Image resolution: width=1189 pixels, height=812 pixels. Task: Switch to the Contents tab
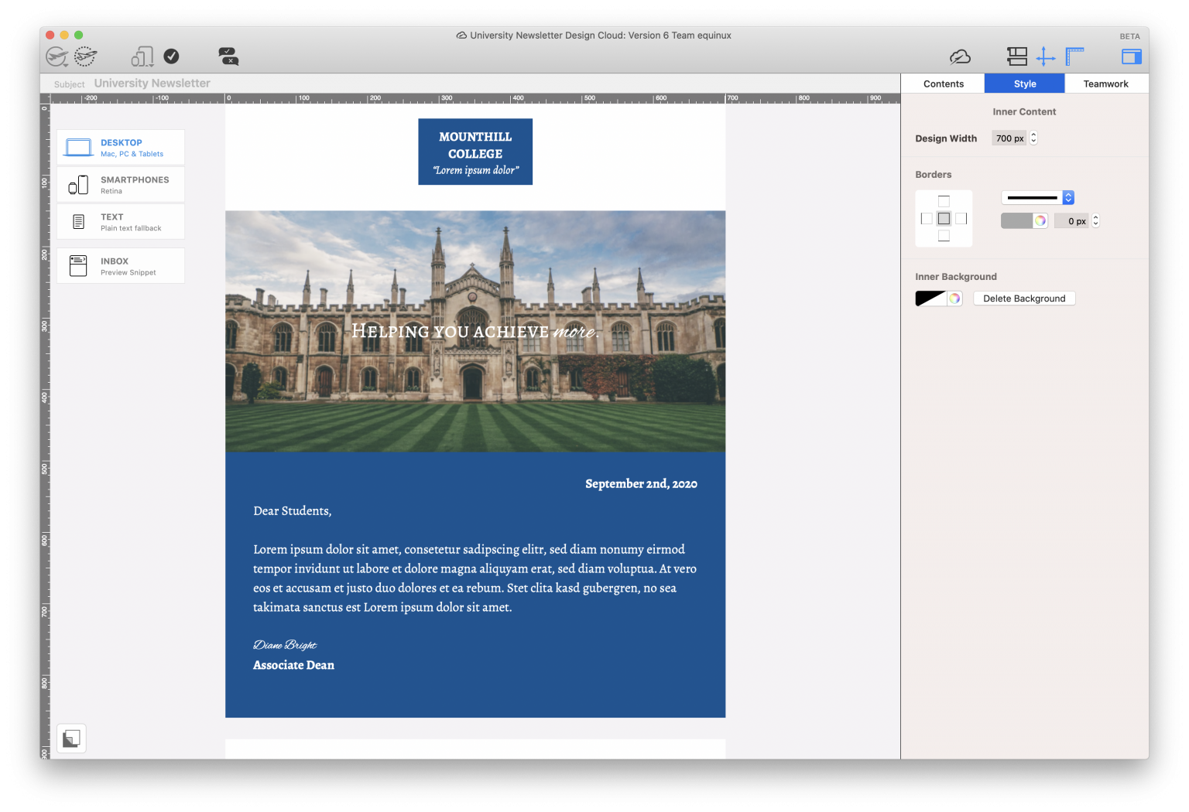point(943,83)
